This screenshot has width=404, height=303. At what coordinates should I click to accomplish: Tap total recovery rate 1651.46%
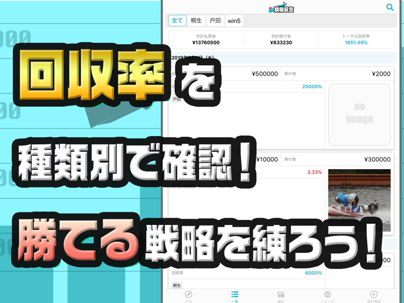pos(356,43)
